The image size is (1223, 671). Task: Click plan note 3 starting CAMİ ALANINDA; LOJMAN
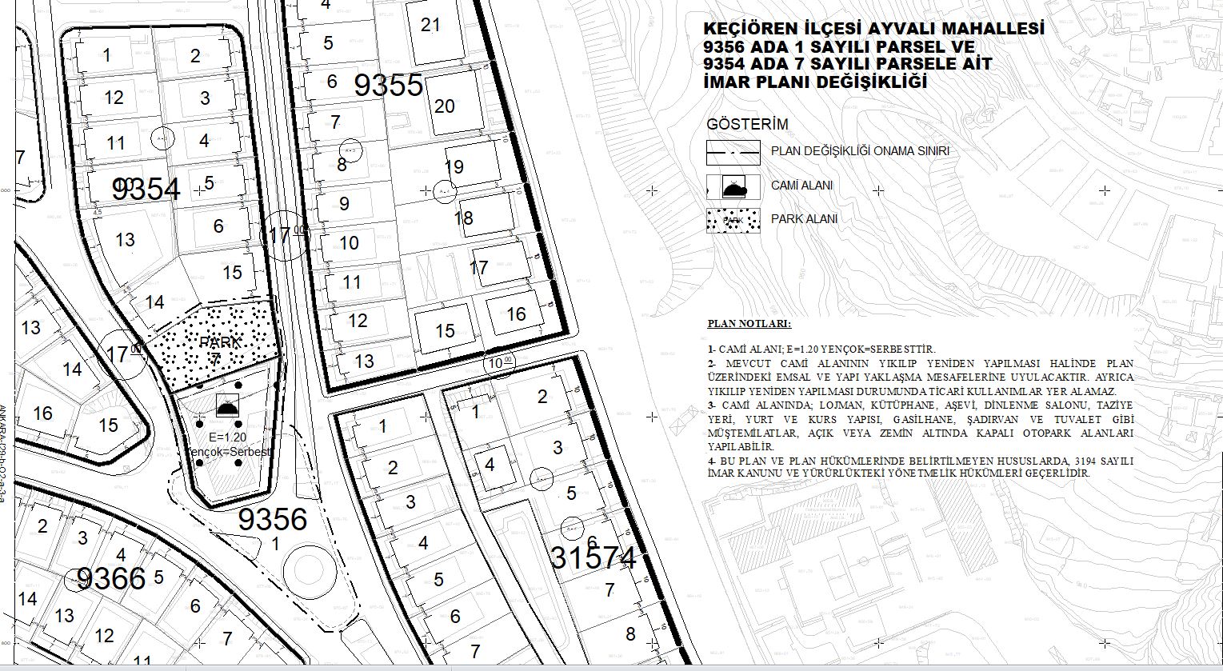(921, 426)
